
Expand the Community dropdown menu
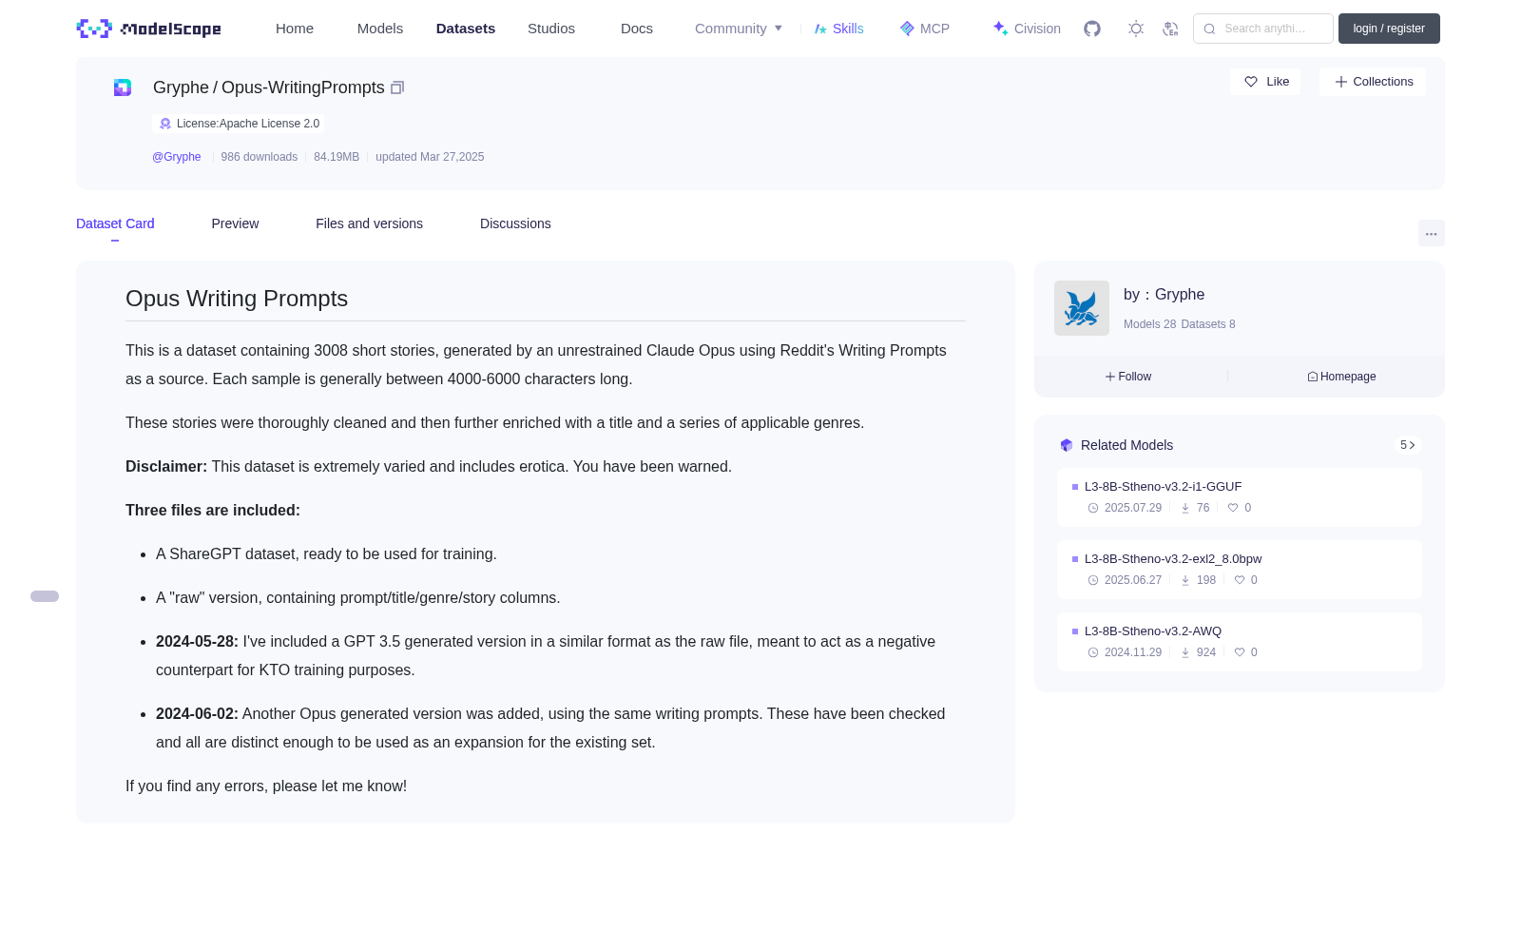[739, 29]
